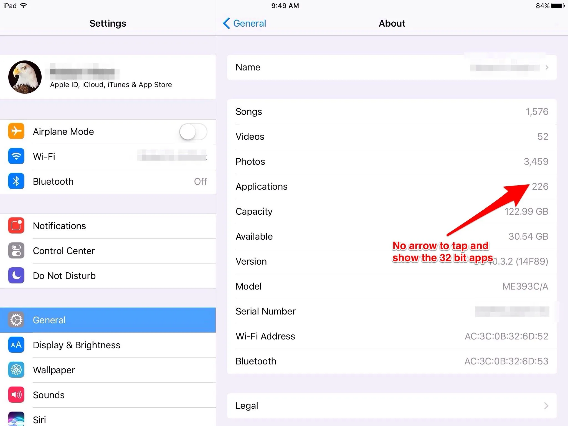Viewport: 568px width, 426px height.
Task: Tap the Do Not Disturb moon icon
Action: point(16,276)
